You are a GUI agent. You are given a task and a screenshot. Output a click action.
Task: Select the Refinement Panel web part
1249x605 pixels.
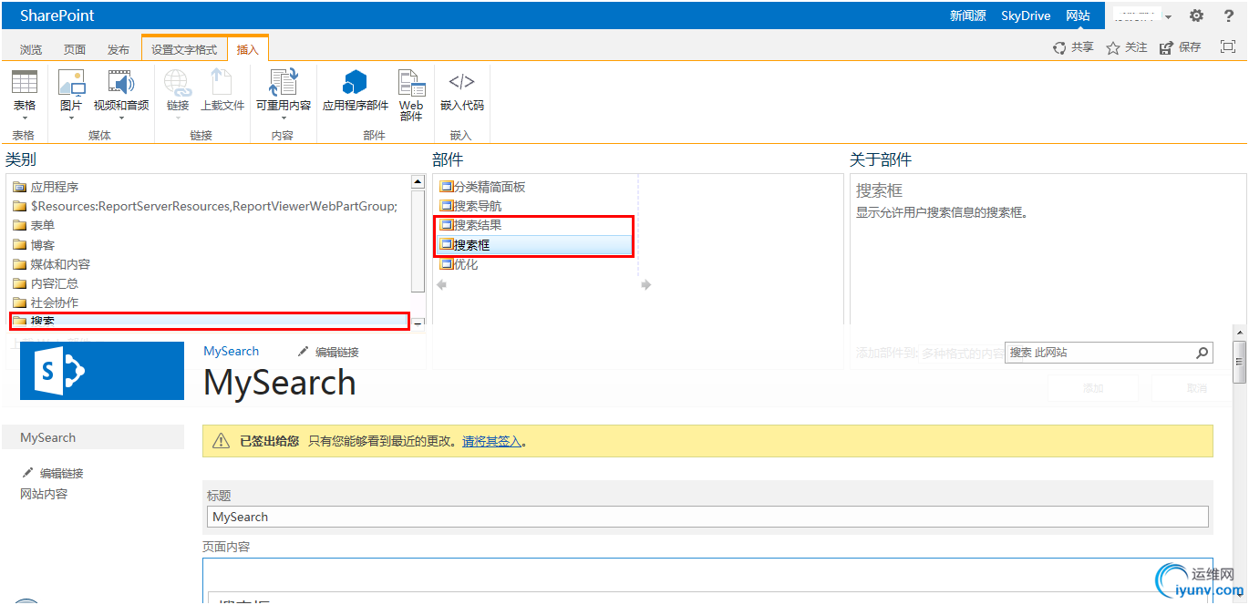[x=482, y=187]
